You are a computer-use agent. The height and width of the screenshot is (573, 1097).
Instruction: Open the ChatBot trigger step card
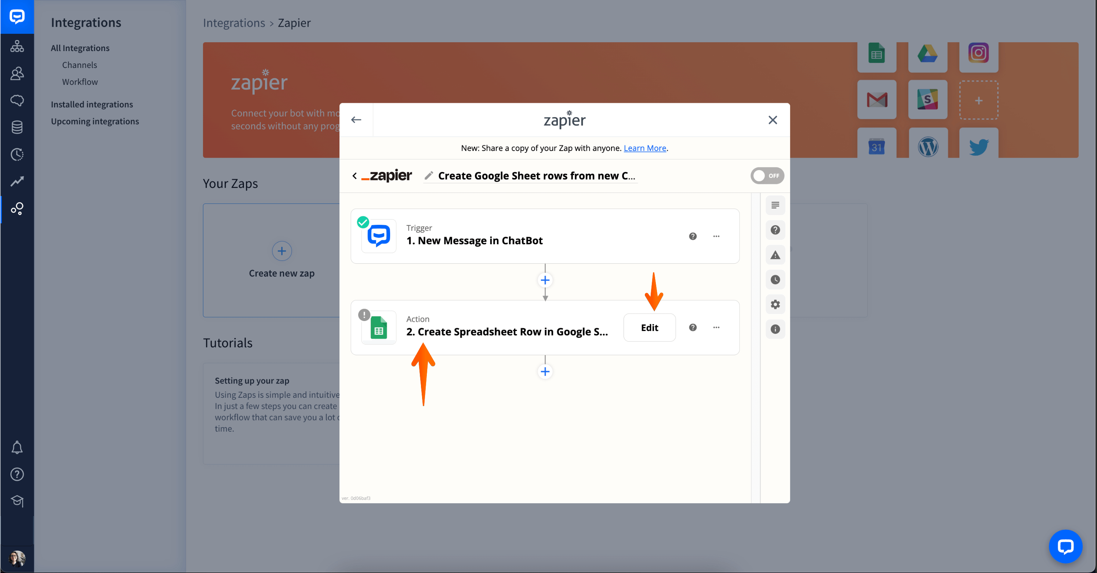pos(545,236)
